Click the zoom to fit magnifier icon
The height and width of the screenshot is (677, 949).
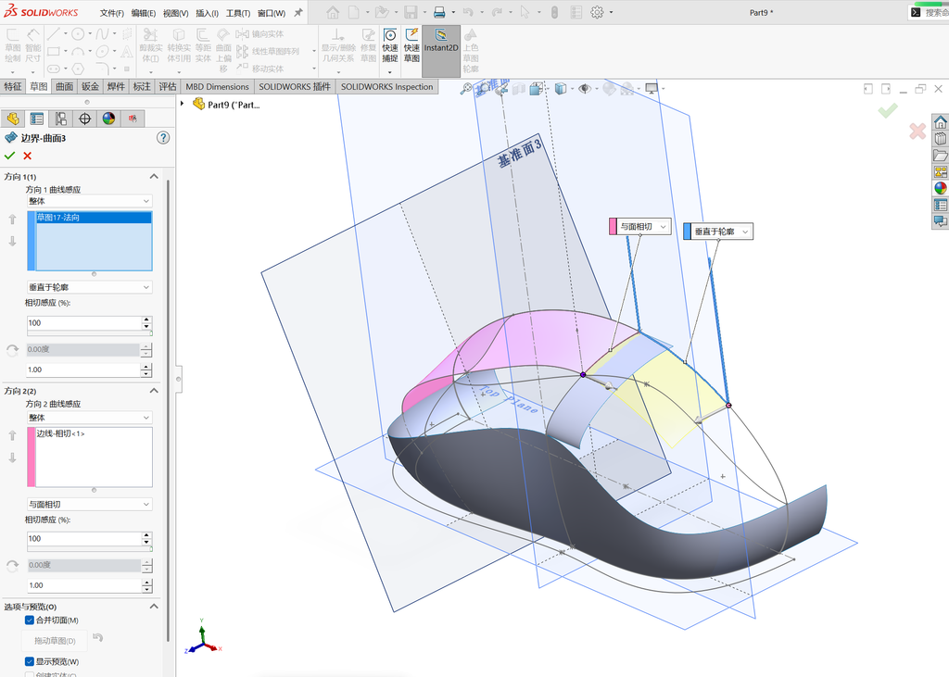(466, 89)
